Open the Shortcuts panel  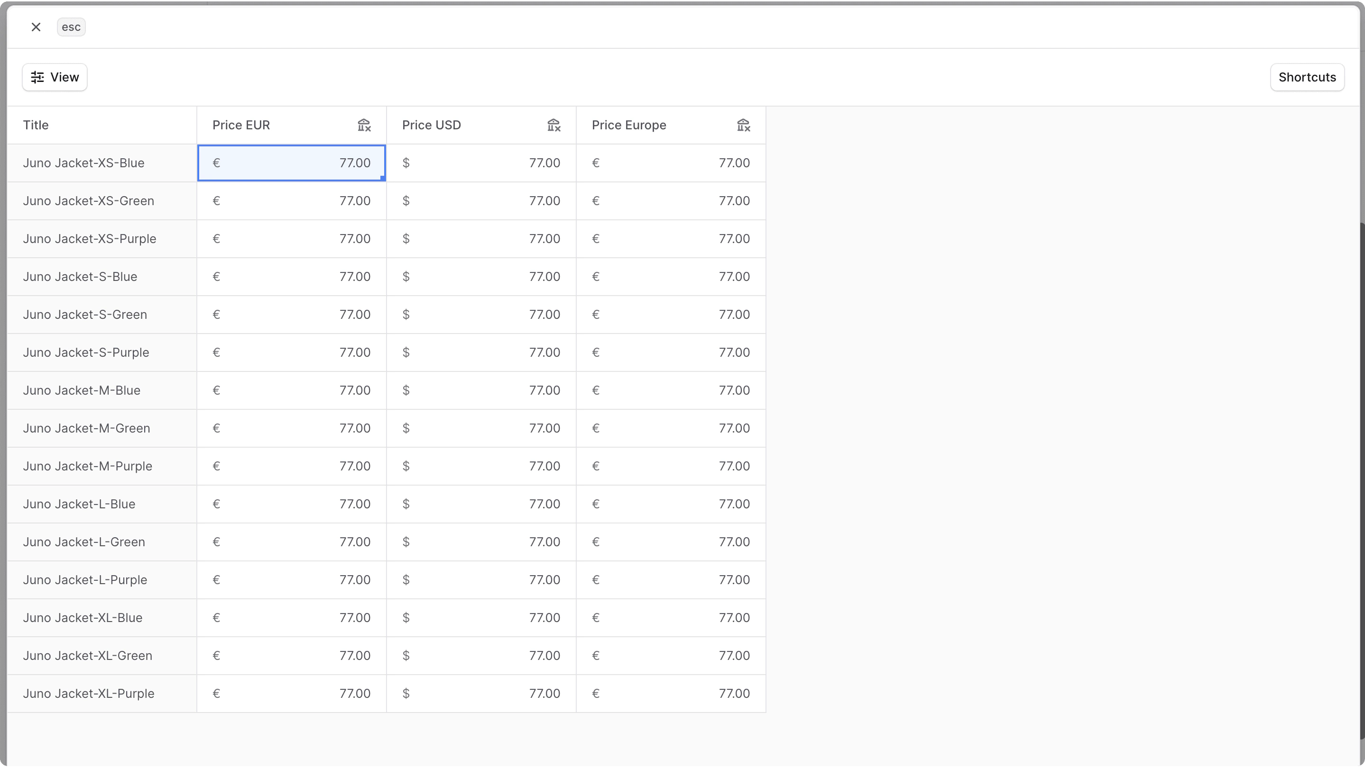[x=1307, y=77]
